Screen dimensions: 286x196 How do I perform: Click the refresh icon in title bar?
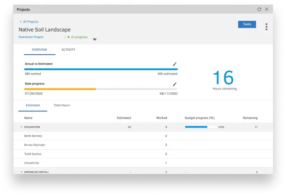coord(259,9)
